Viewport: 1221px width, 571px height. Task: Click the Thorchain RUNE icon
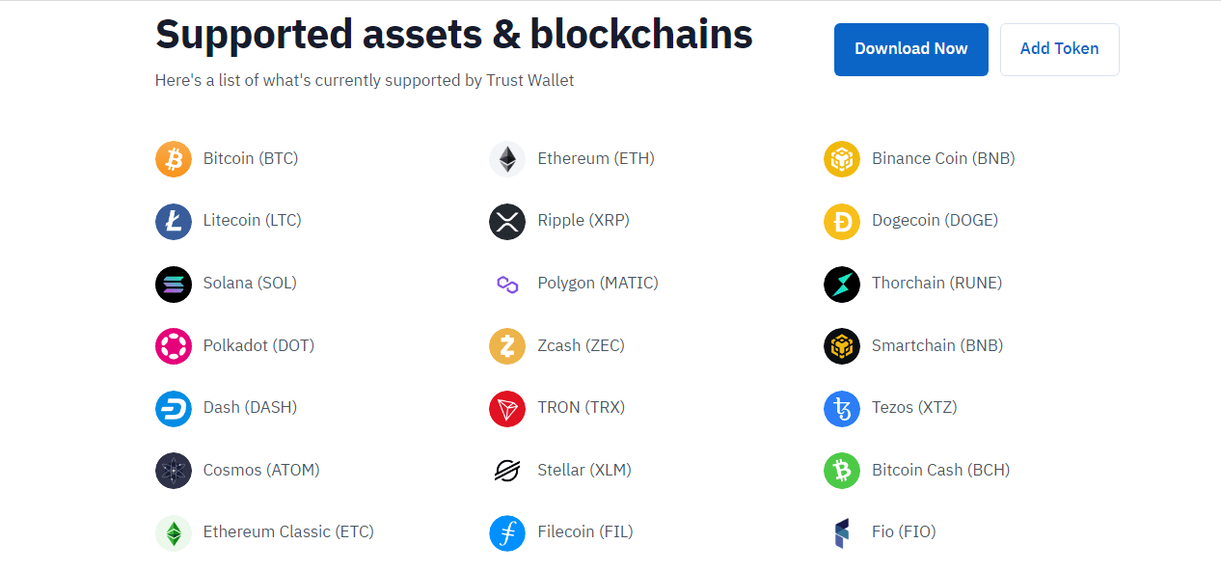point(842,284)
